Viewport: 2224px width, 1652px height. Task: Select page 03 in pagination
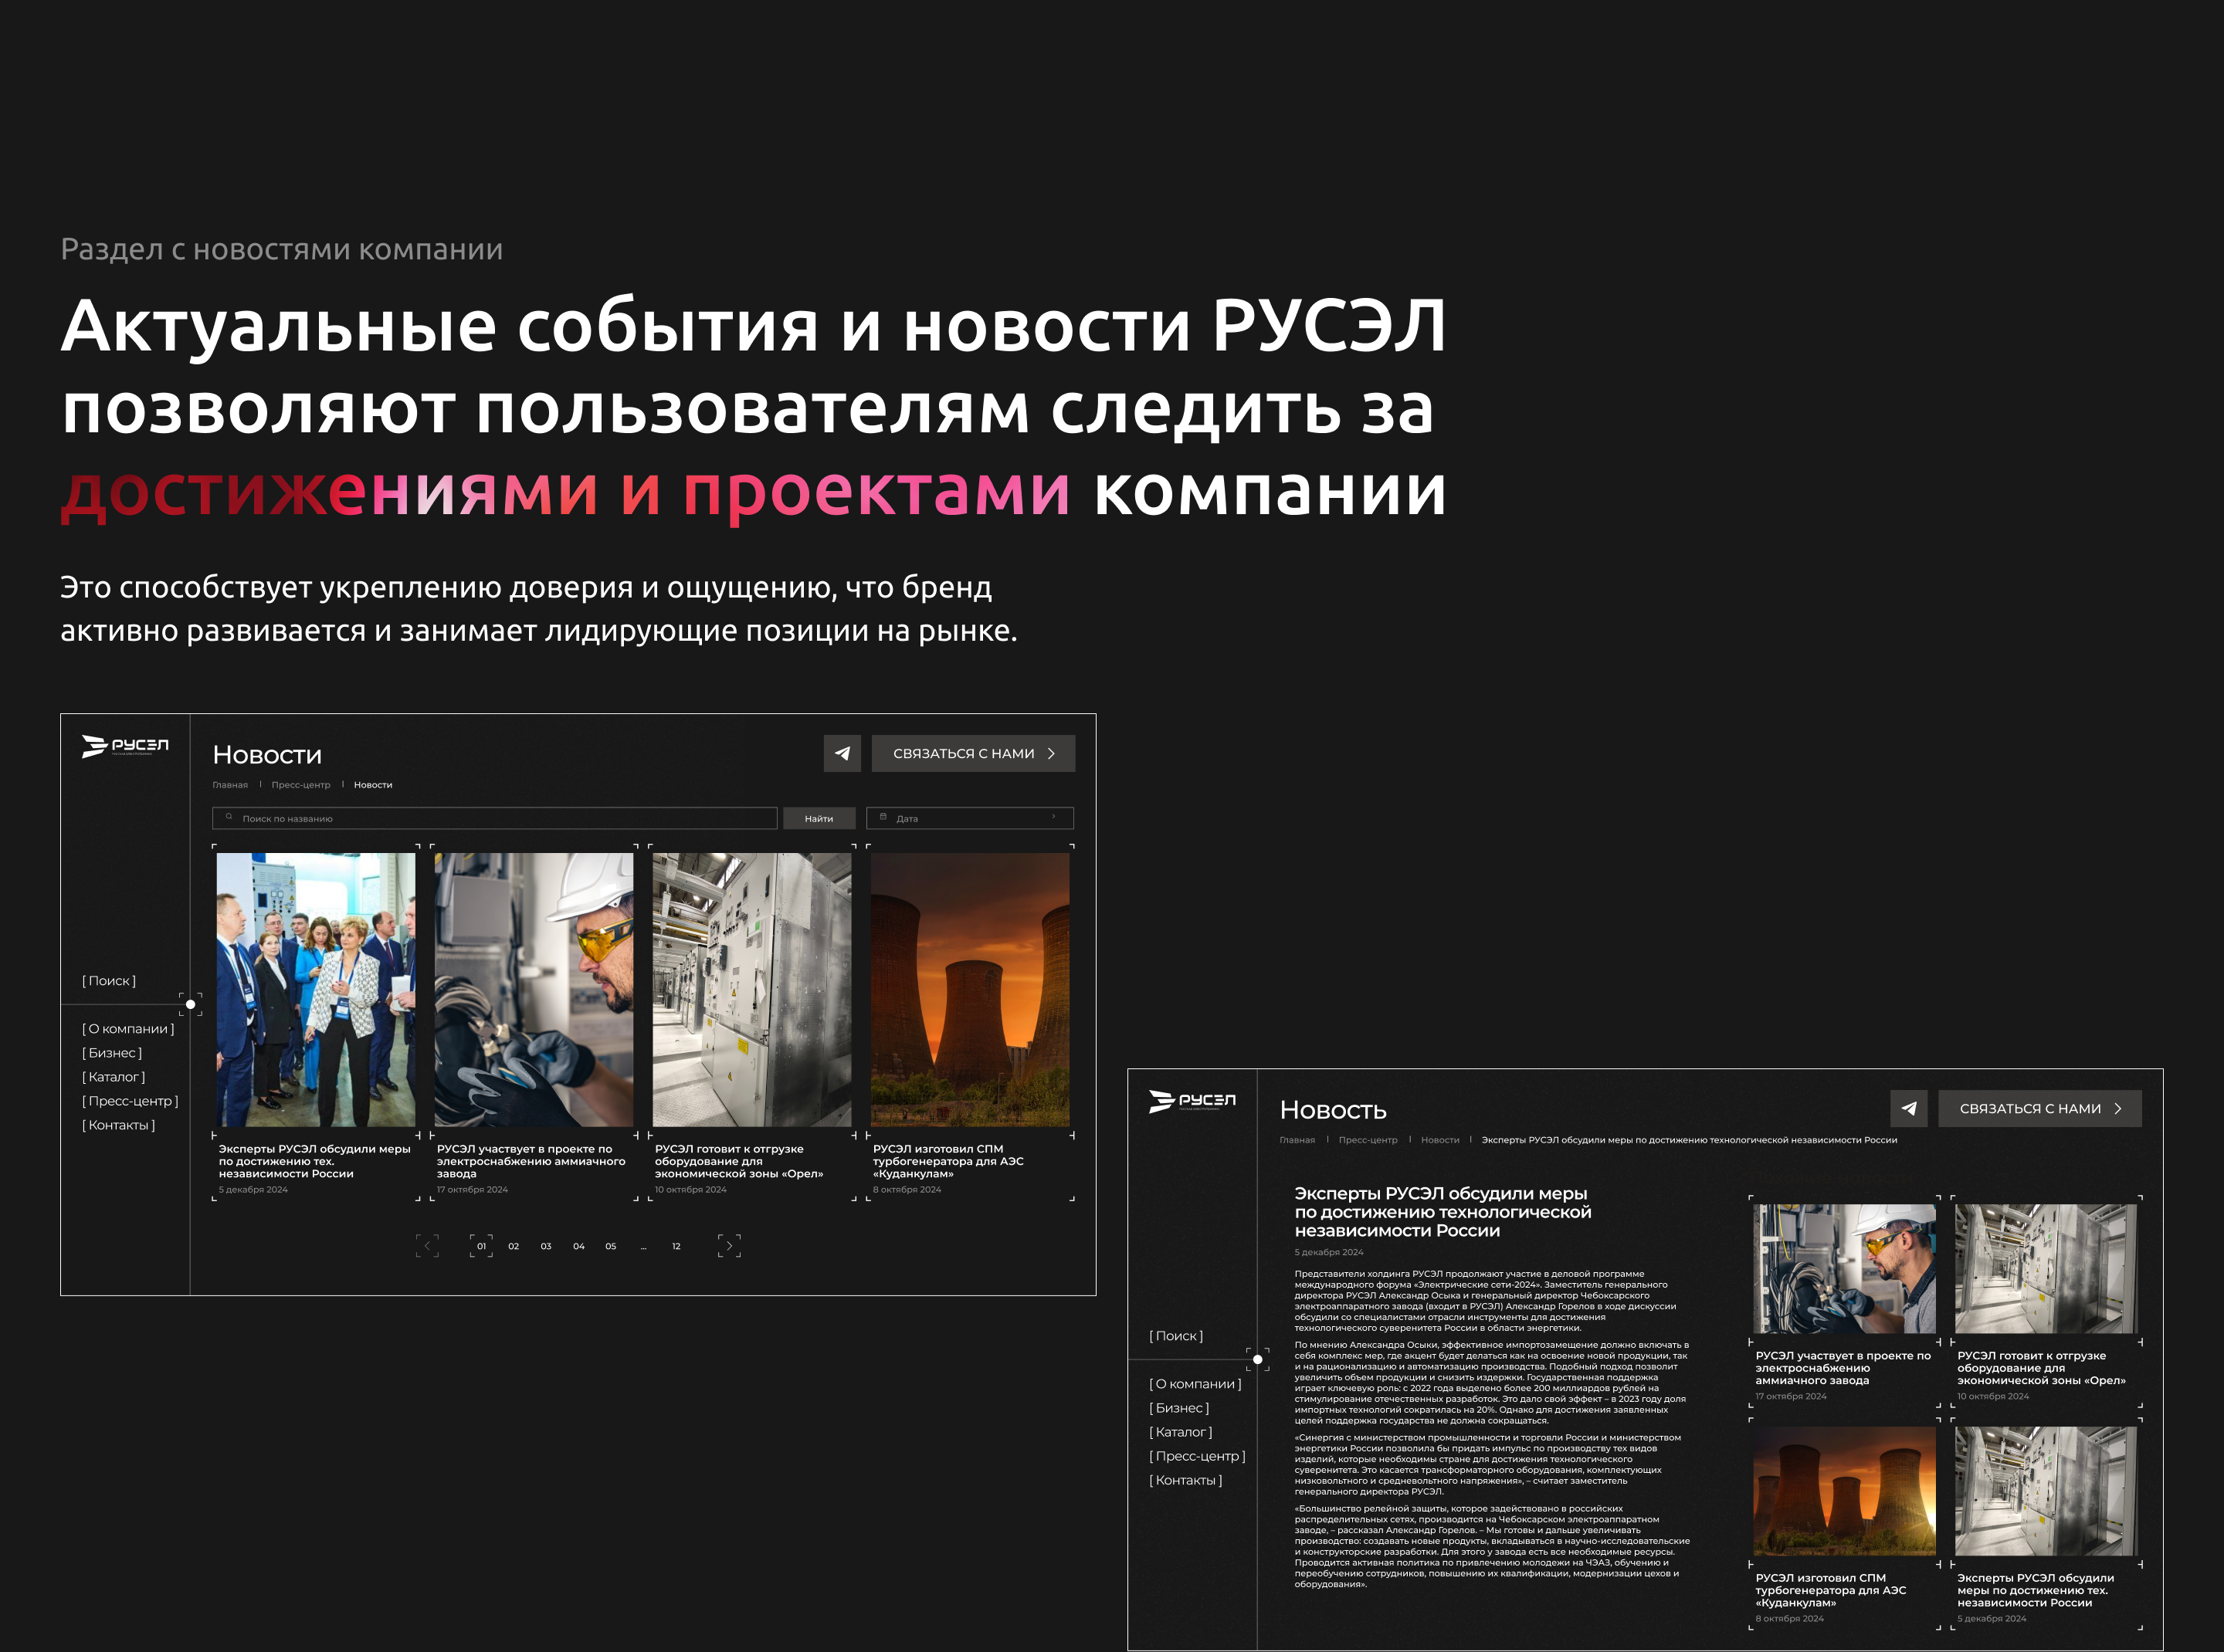(x=546, y=1246)
